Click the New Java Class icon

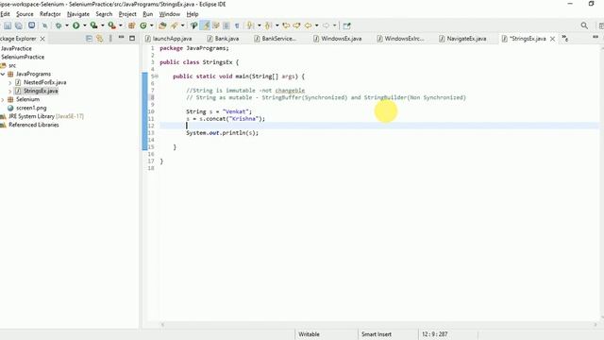(143, 25)
